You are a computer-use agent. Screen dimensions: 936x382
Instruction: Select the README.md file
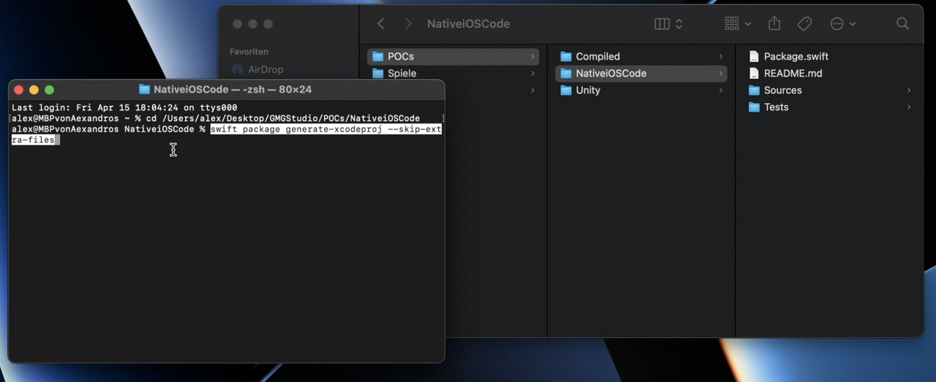click(831, 73)
